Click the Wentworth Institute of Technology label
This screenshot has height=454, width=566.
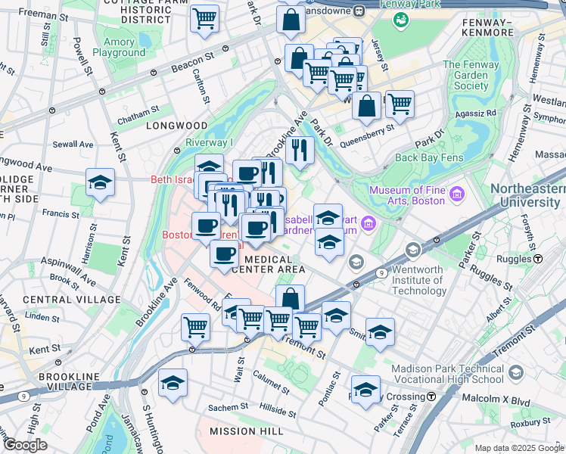pos(418,280)
